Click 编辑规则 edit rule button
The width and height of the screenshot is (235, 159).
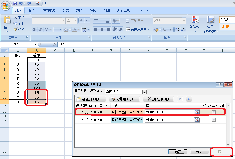tap(124, 99)
